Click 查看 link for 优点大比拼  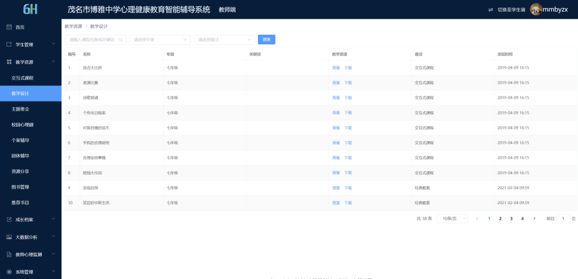pos(336,68)
